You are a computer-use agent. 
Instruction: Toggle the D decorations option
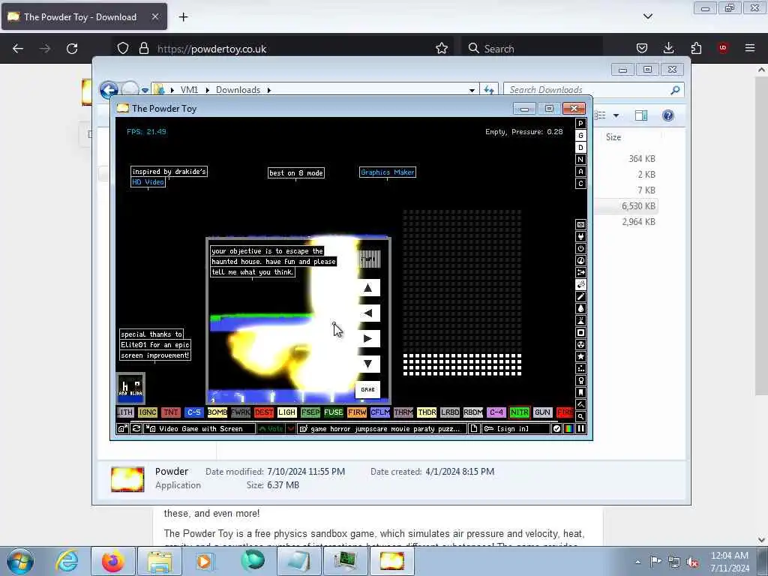pos(580,148)
